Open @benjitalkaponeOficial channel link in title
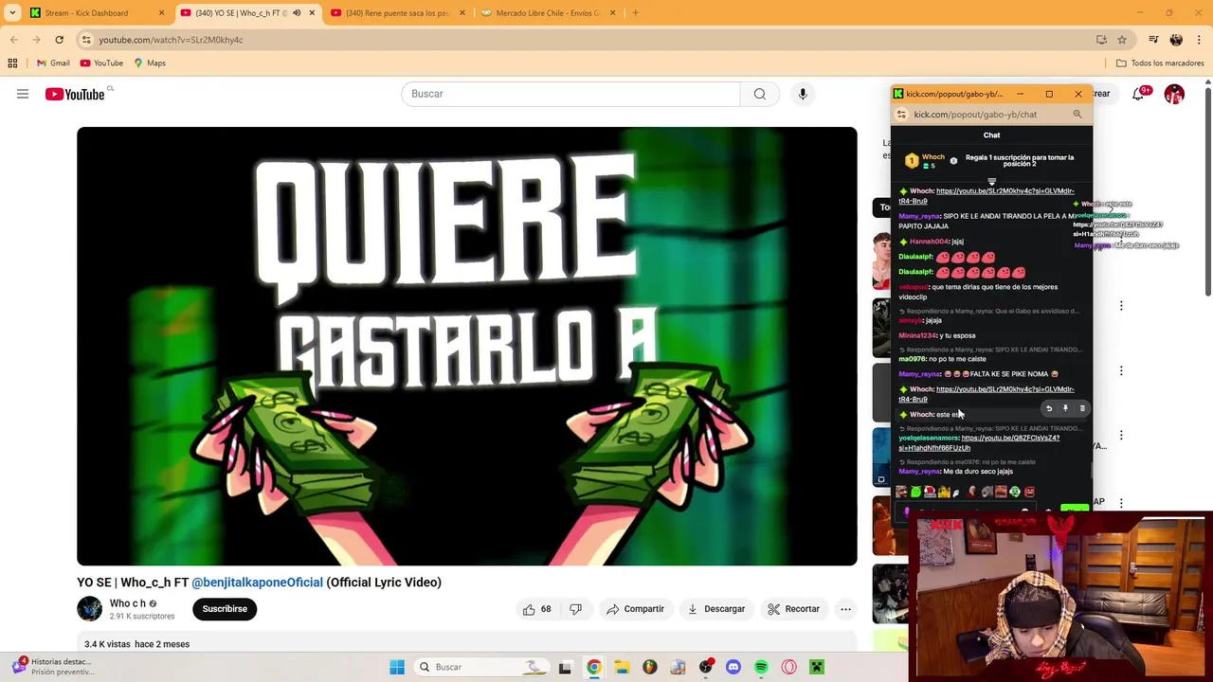The width and height of the screenshot is (1213, 682). pos(257,583)
